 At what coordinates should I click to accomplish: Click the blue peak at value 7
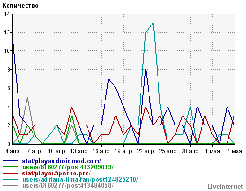coord(109,79)
